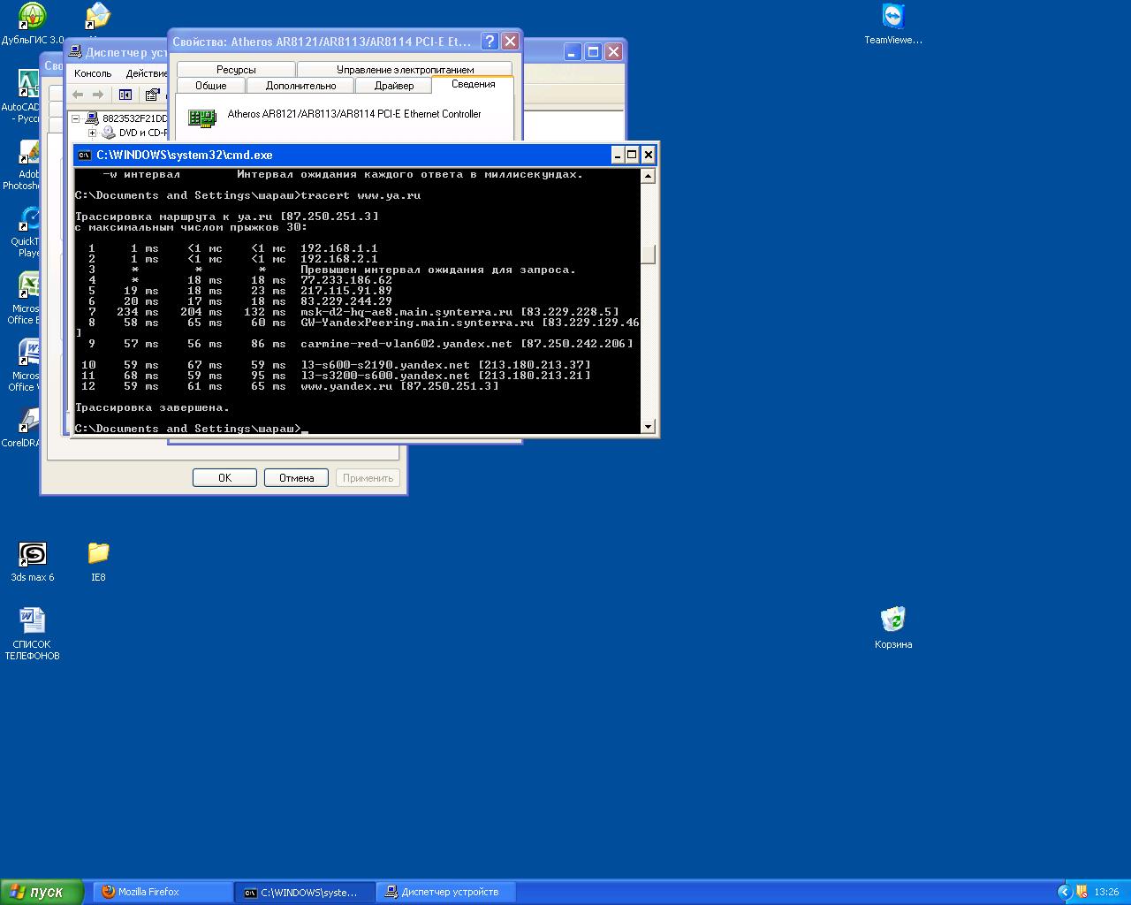Image resolution: width=1131 pixels, height=905 pixels.
Task: Open the ДубльГИС 3.0 desktop shortcut
Action: coord(33,18)
